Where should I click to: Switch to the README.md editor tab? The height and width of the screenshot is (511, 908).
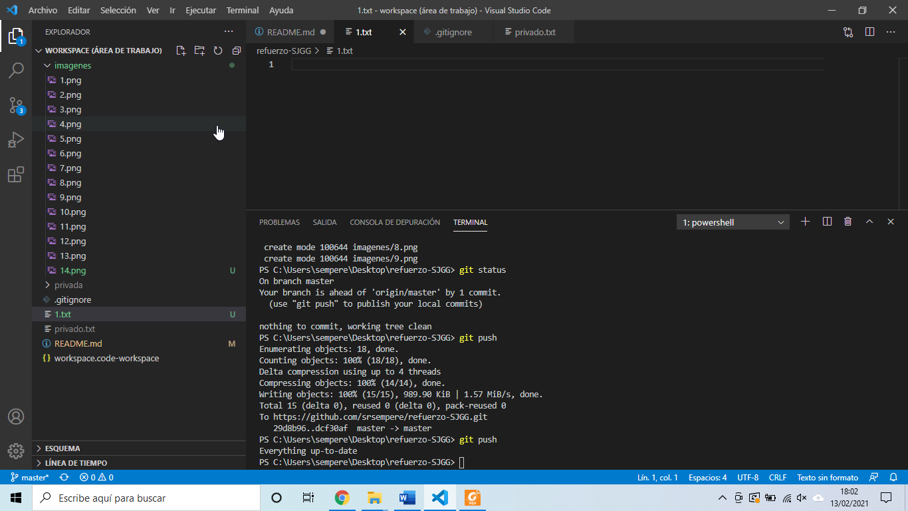click(x=290, y=32)
